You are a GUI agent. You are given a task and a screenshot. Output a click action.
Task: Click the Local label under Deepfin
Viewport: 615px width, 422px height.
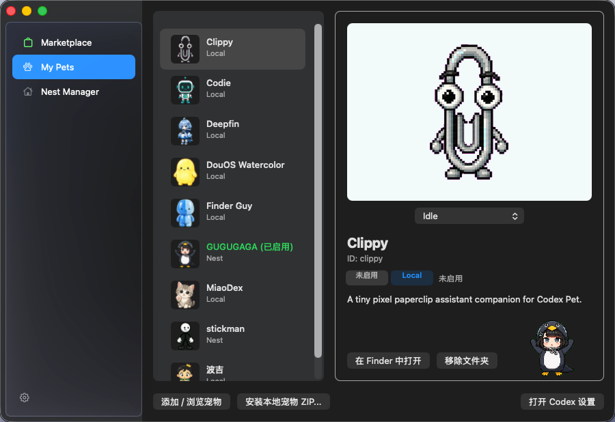[216, 135]
